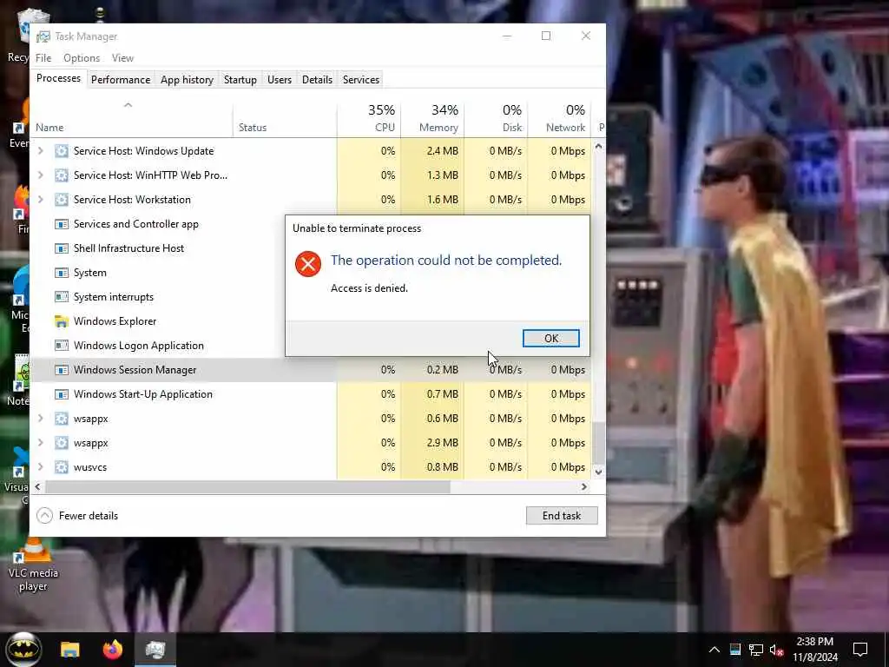Screen dimensions: 889x667
Task: Click the vertical scrollbar up arrow
Action: click(x=598, y=146)
